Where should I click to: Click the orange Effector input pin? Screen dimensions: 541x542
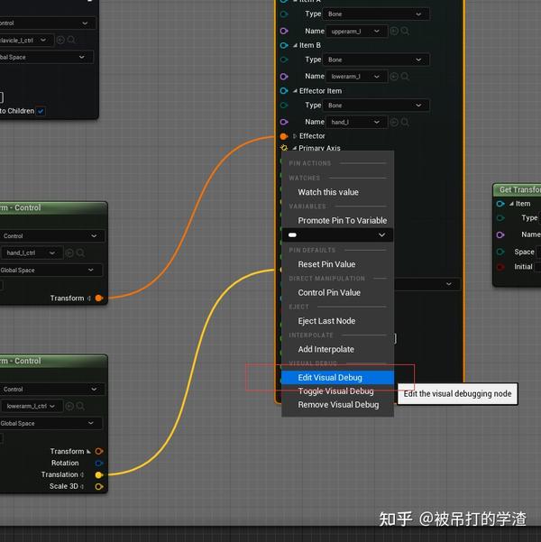point(284,136)
